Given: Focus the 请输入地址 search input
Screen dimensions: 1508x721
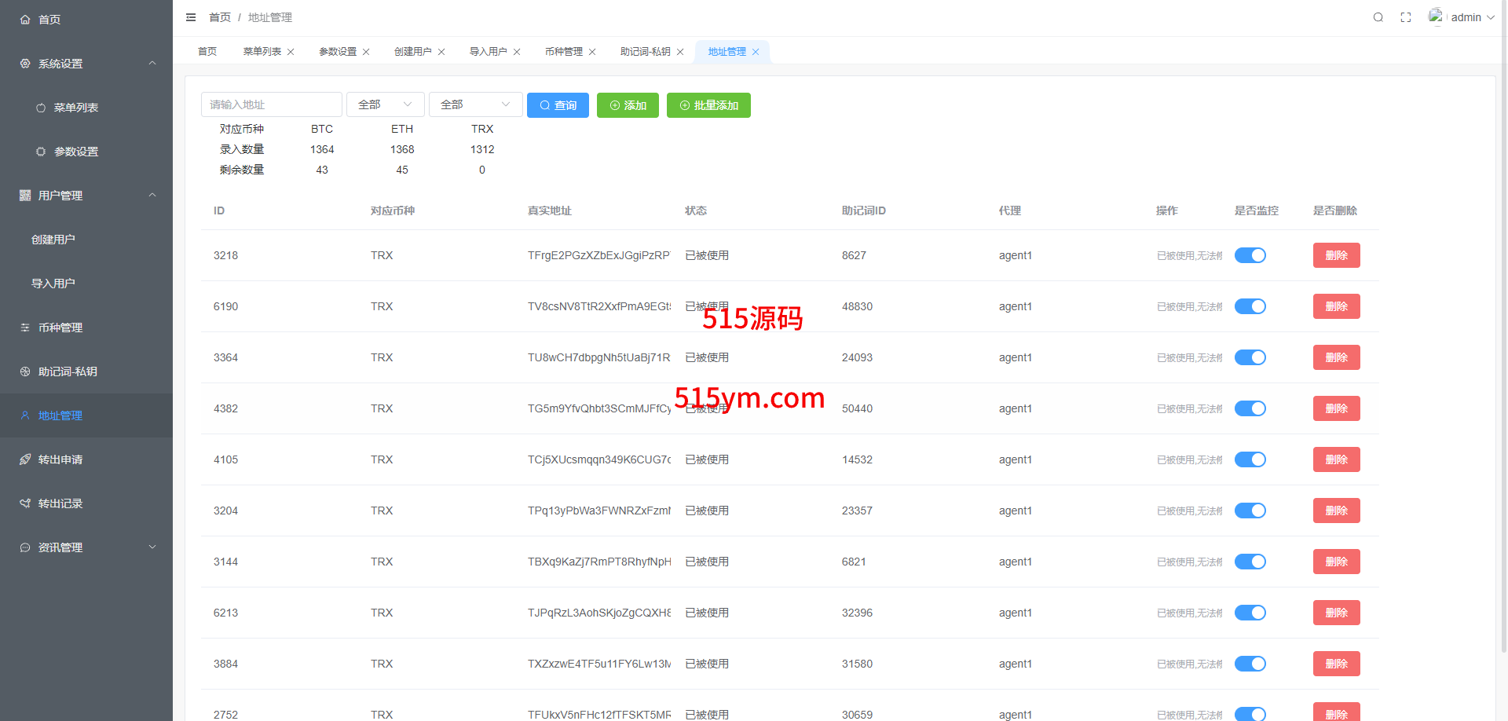Looking at the screenshot, I should click(x=271, y=104).
